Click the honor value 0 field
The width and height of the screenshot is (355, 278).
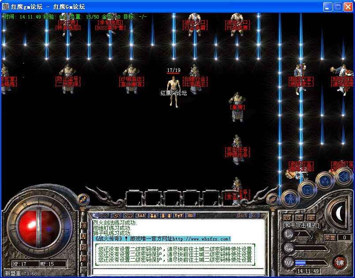[344, 237]
